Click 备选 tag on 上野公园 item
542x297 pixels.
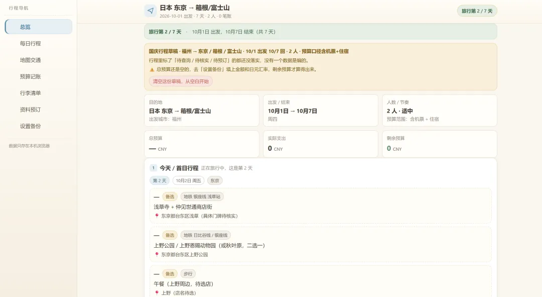[x=170, y=235]
